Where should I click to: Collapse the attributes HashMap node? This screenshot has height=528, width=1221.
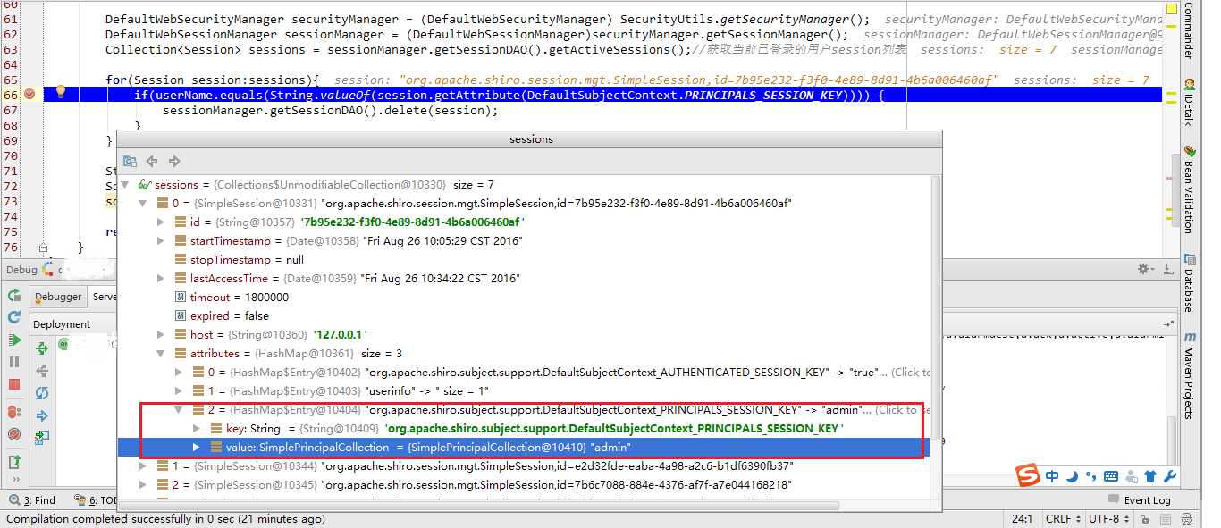coord(161,354)
